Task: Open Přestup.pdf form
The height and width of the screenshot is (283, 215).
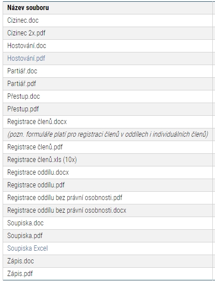Action: point(23,109)
